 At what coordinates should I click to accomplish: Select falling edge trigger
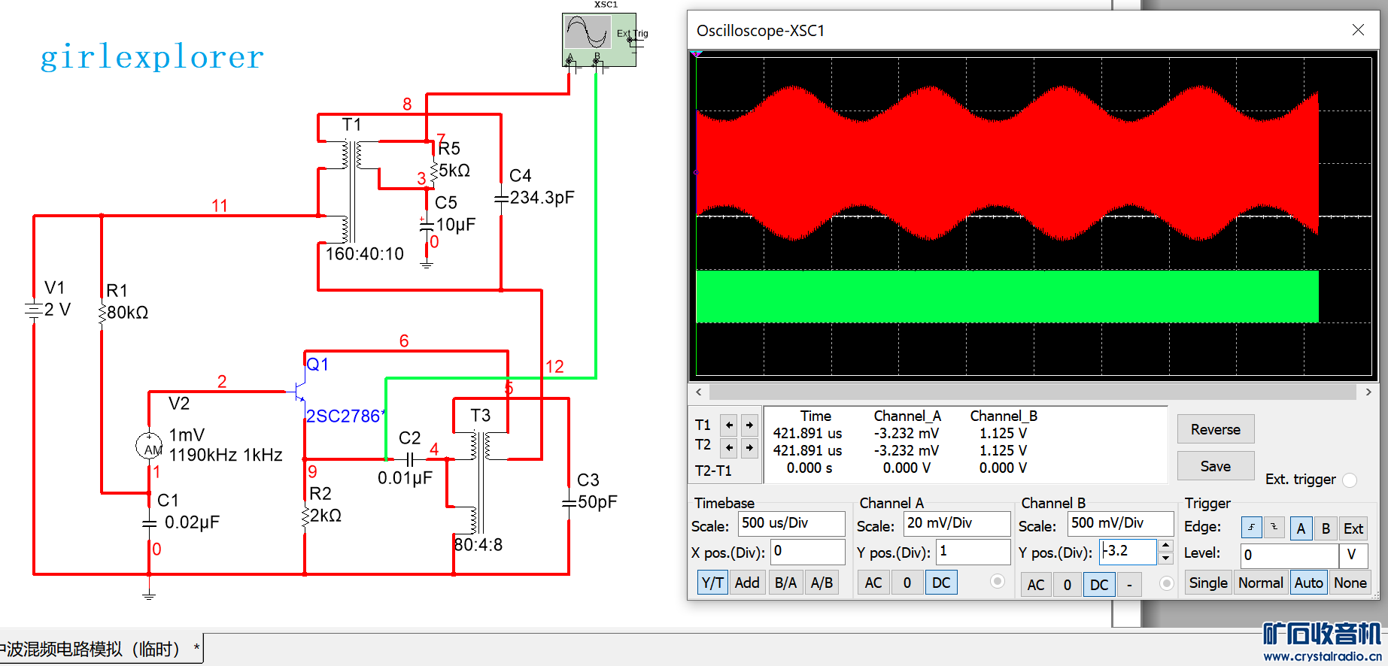pyautogui.click(x=1274, y=528)
